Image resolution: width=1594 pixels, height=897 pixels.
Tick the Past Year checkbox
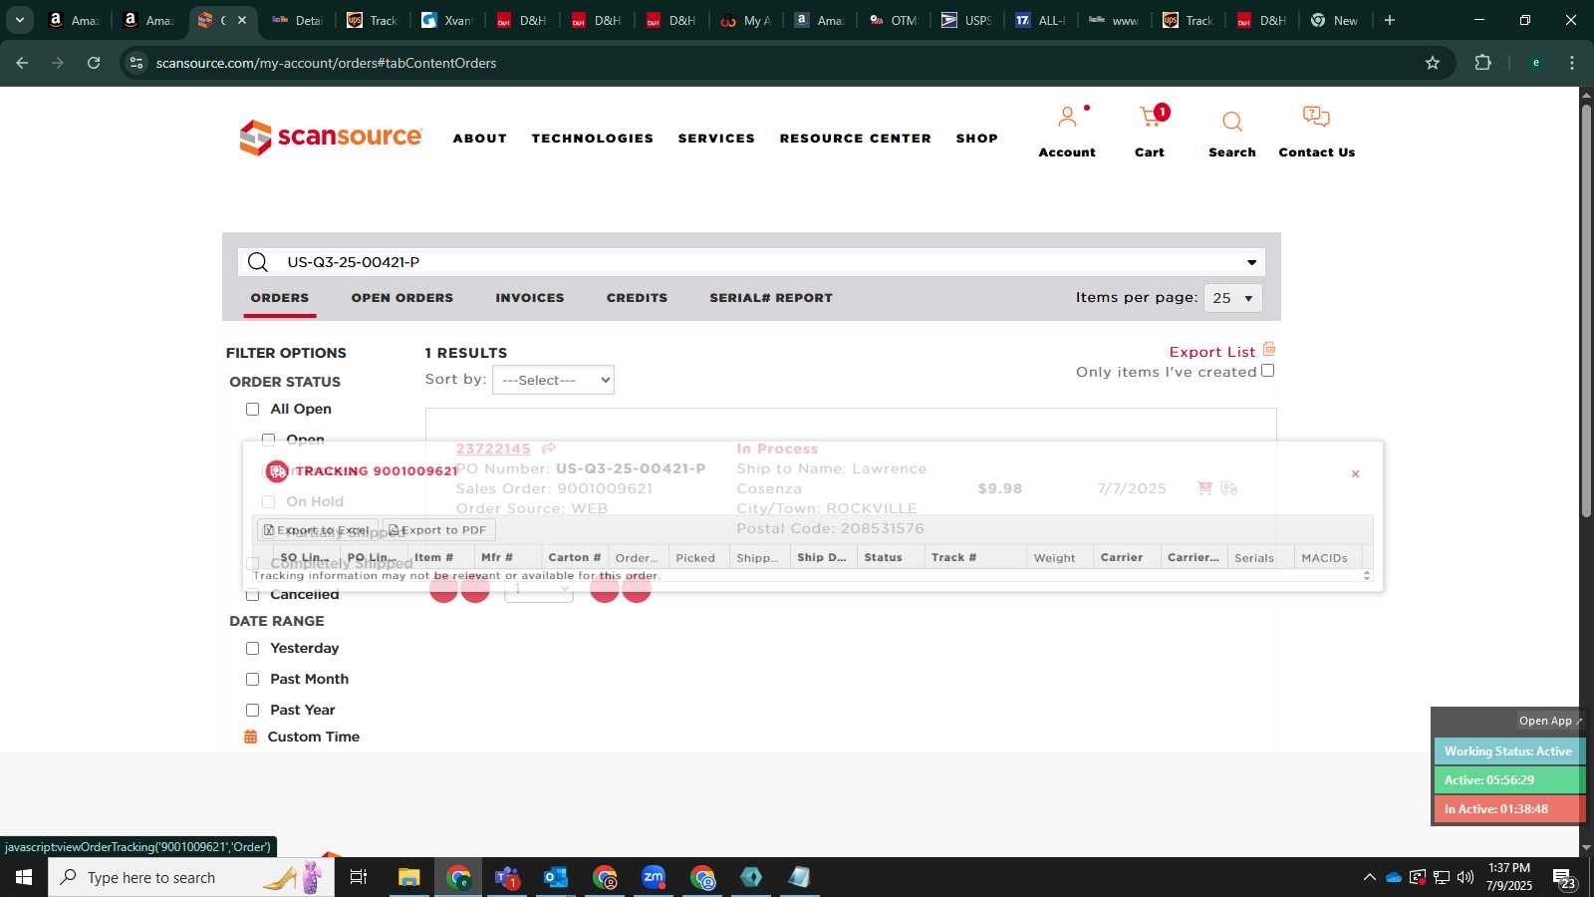252,710
